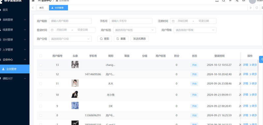Click the 用户编号 column header
Screen dimensions: 263x125
pos(57,56)
